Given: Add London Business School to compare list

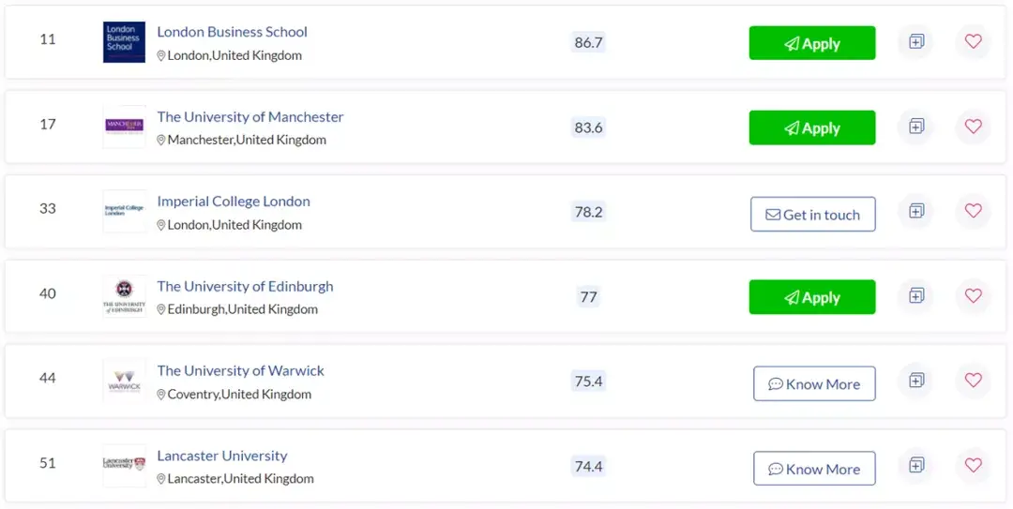Looking at the screenshot, I should click(916, 41).
